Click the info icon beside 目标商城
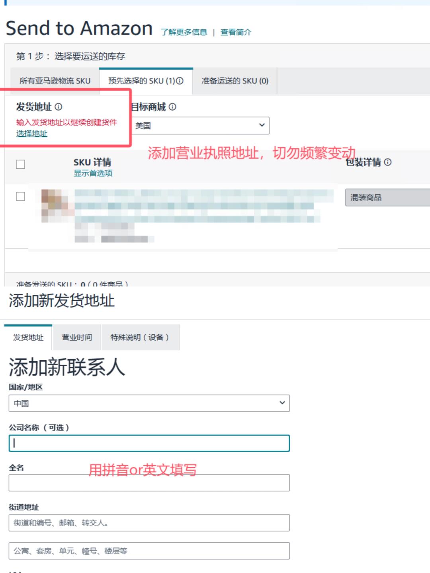 click(x=172, y=107)
